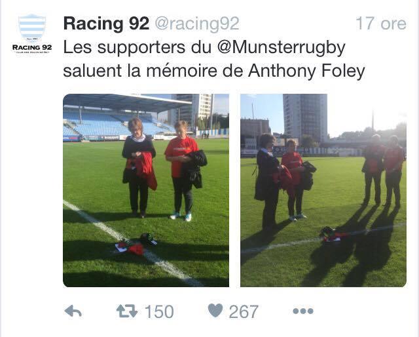Click the Racing 92 caption under logo
Viewport: 419px width, 337px height.
pyautogui.click(x=32, y=48)
